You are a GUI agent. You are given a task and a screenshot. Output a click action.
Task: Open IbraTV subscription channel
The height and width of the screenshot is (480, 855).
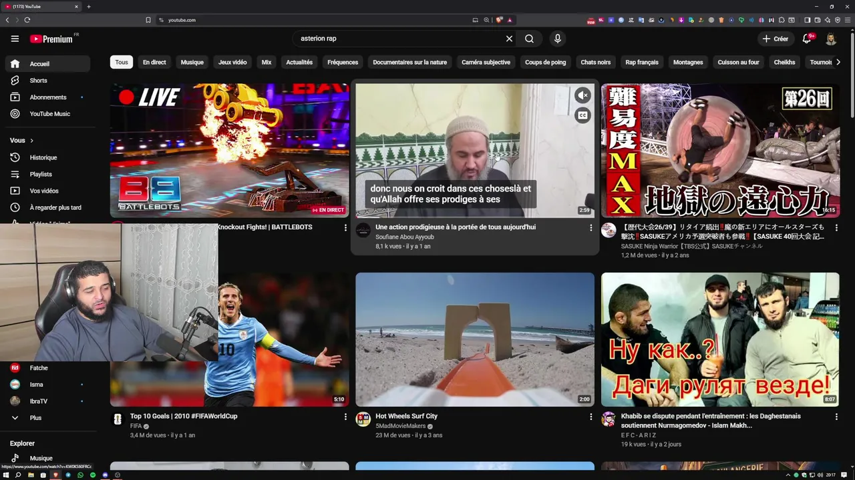[x=48, y=401]
